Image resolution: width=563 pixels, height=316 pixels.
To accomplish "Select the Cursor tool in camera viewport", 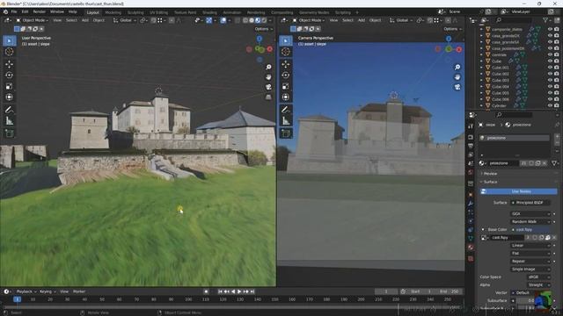I will tap(286, 52).
